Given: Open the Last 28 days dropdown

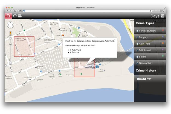Looking at the screenshot, I should 141,79.
